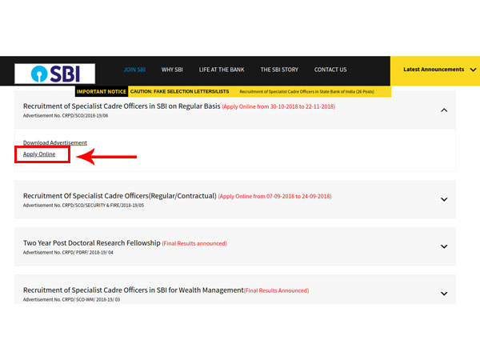Click Advertisement No. CRPD/SCO/2018-19/06 text
Viewport: 480px width, 360px height.
click(66, 116)
